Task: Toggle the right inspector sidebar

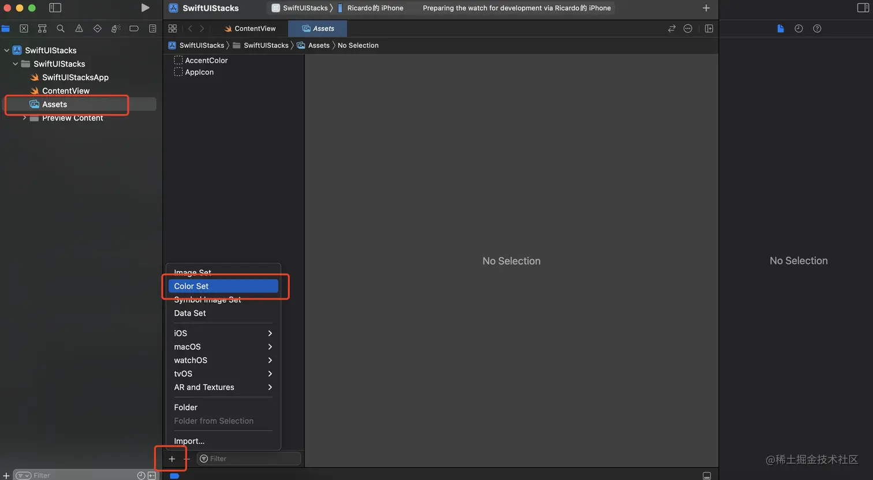Action: (x=863, y=7)
